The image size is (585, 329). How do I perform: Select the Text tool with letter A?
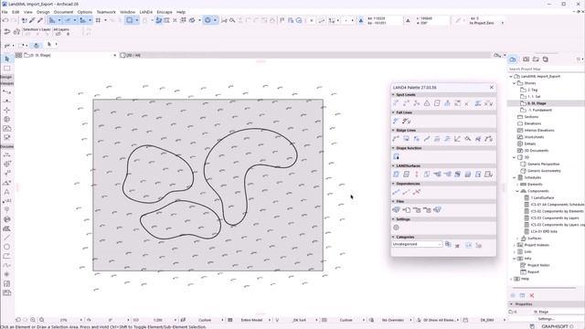[x=6, y=192]
